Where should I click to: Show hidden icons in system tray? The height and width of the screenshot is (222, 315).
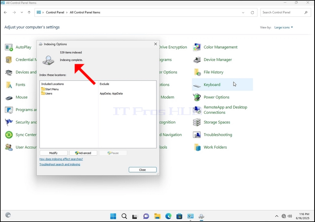click(277, 216)
